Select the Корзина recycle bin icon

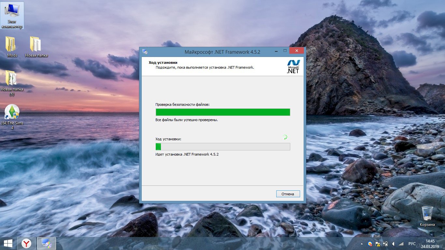coord(427,216)
